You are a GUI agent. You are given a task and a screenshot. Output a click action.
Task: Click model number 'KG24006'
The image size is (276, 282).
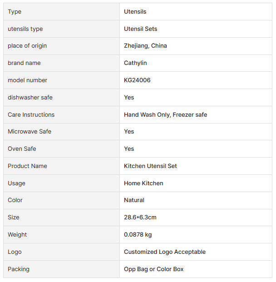(x=137, y=80)
